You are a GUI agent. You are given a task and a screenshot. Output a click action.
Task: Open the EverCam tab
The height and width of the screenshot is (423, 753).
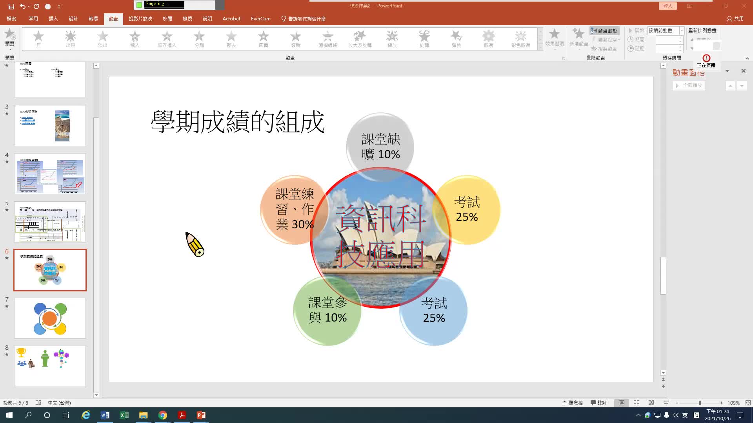261,18
